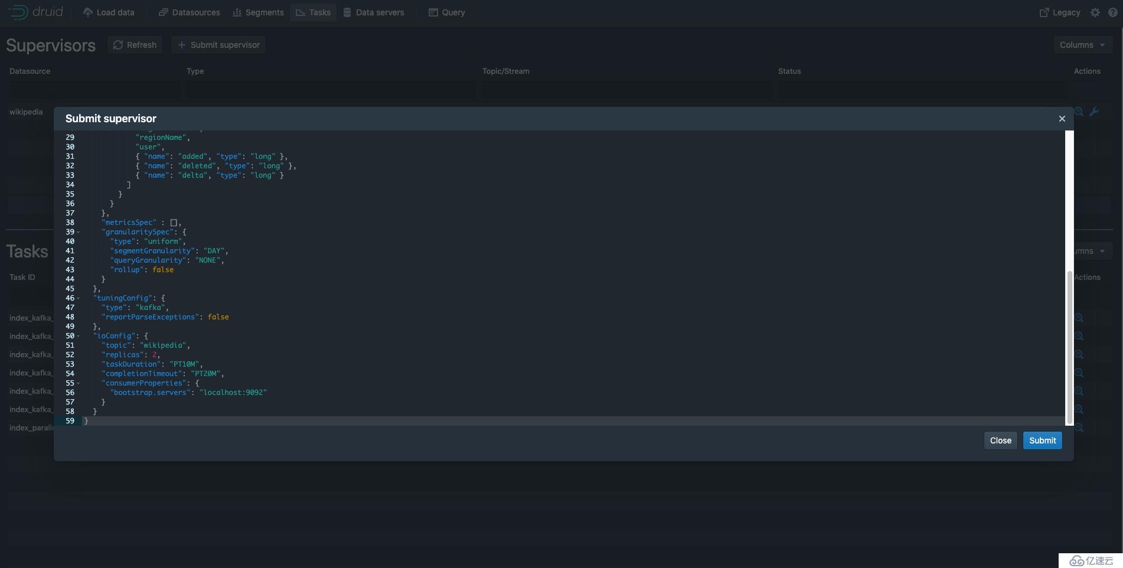
Task: Click the rollup false value on line 43
Action: coord(163,270)
